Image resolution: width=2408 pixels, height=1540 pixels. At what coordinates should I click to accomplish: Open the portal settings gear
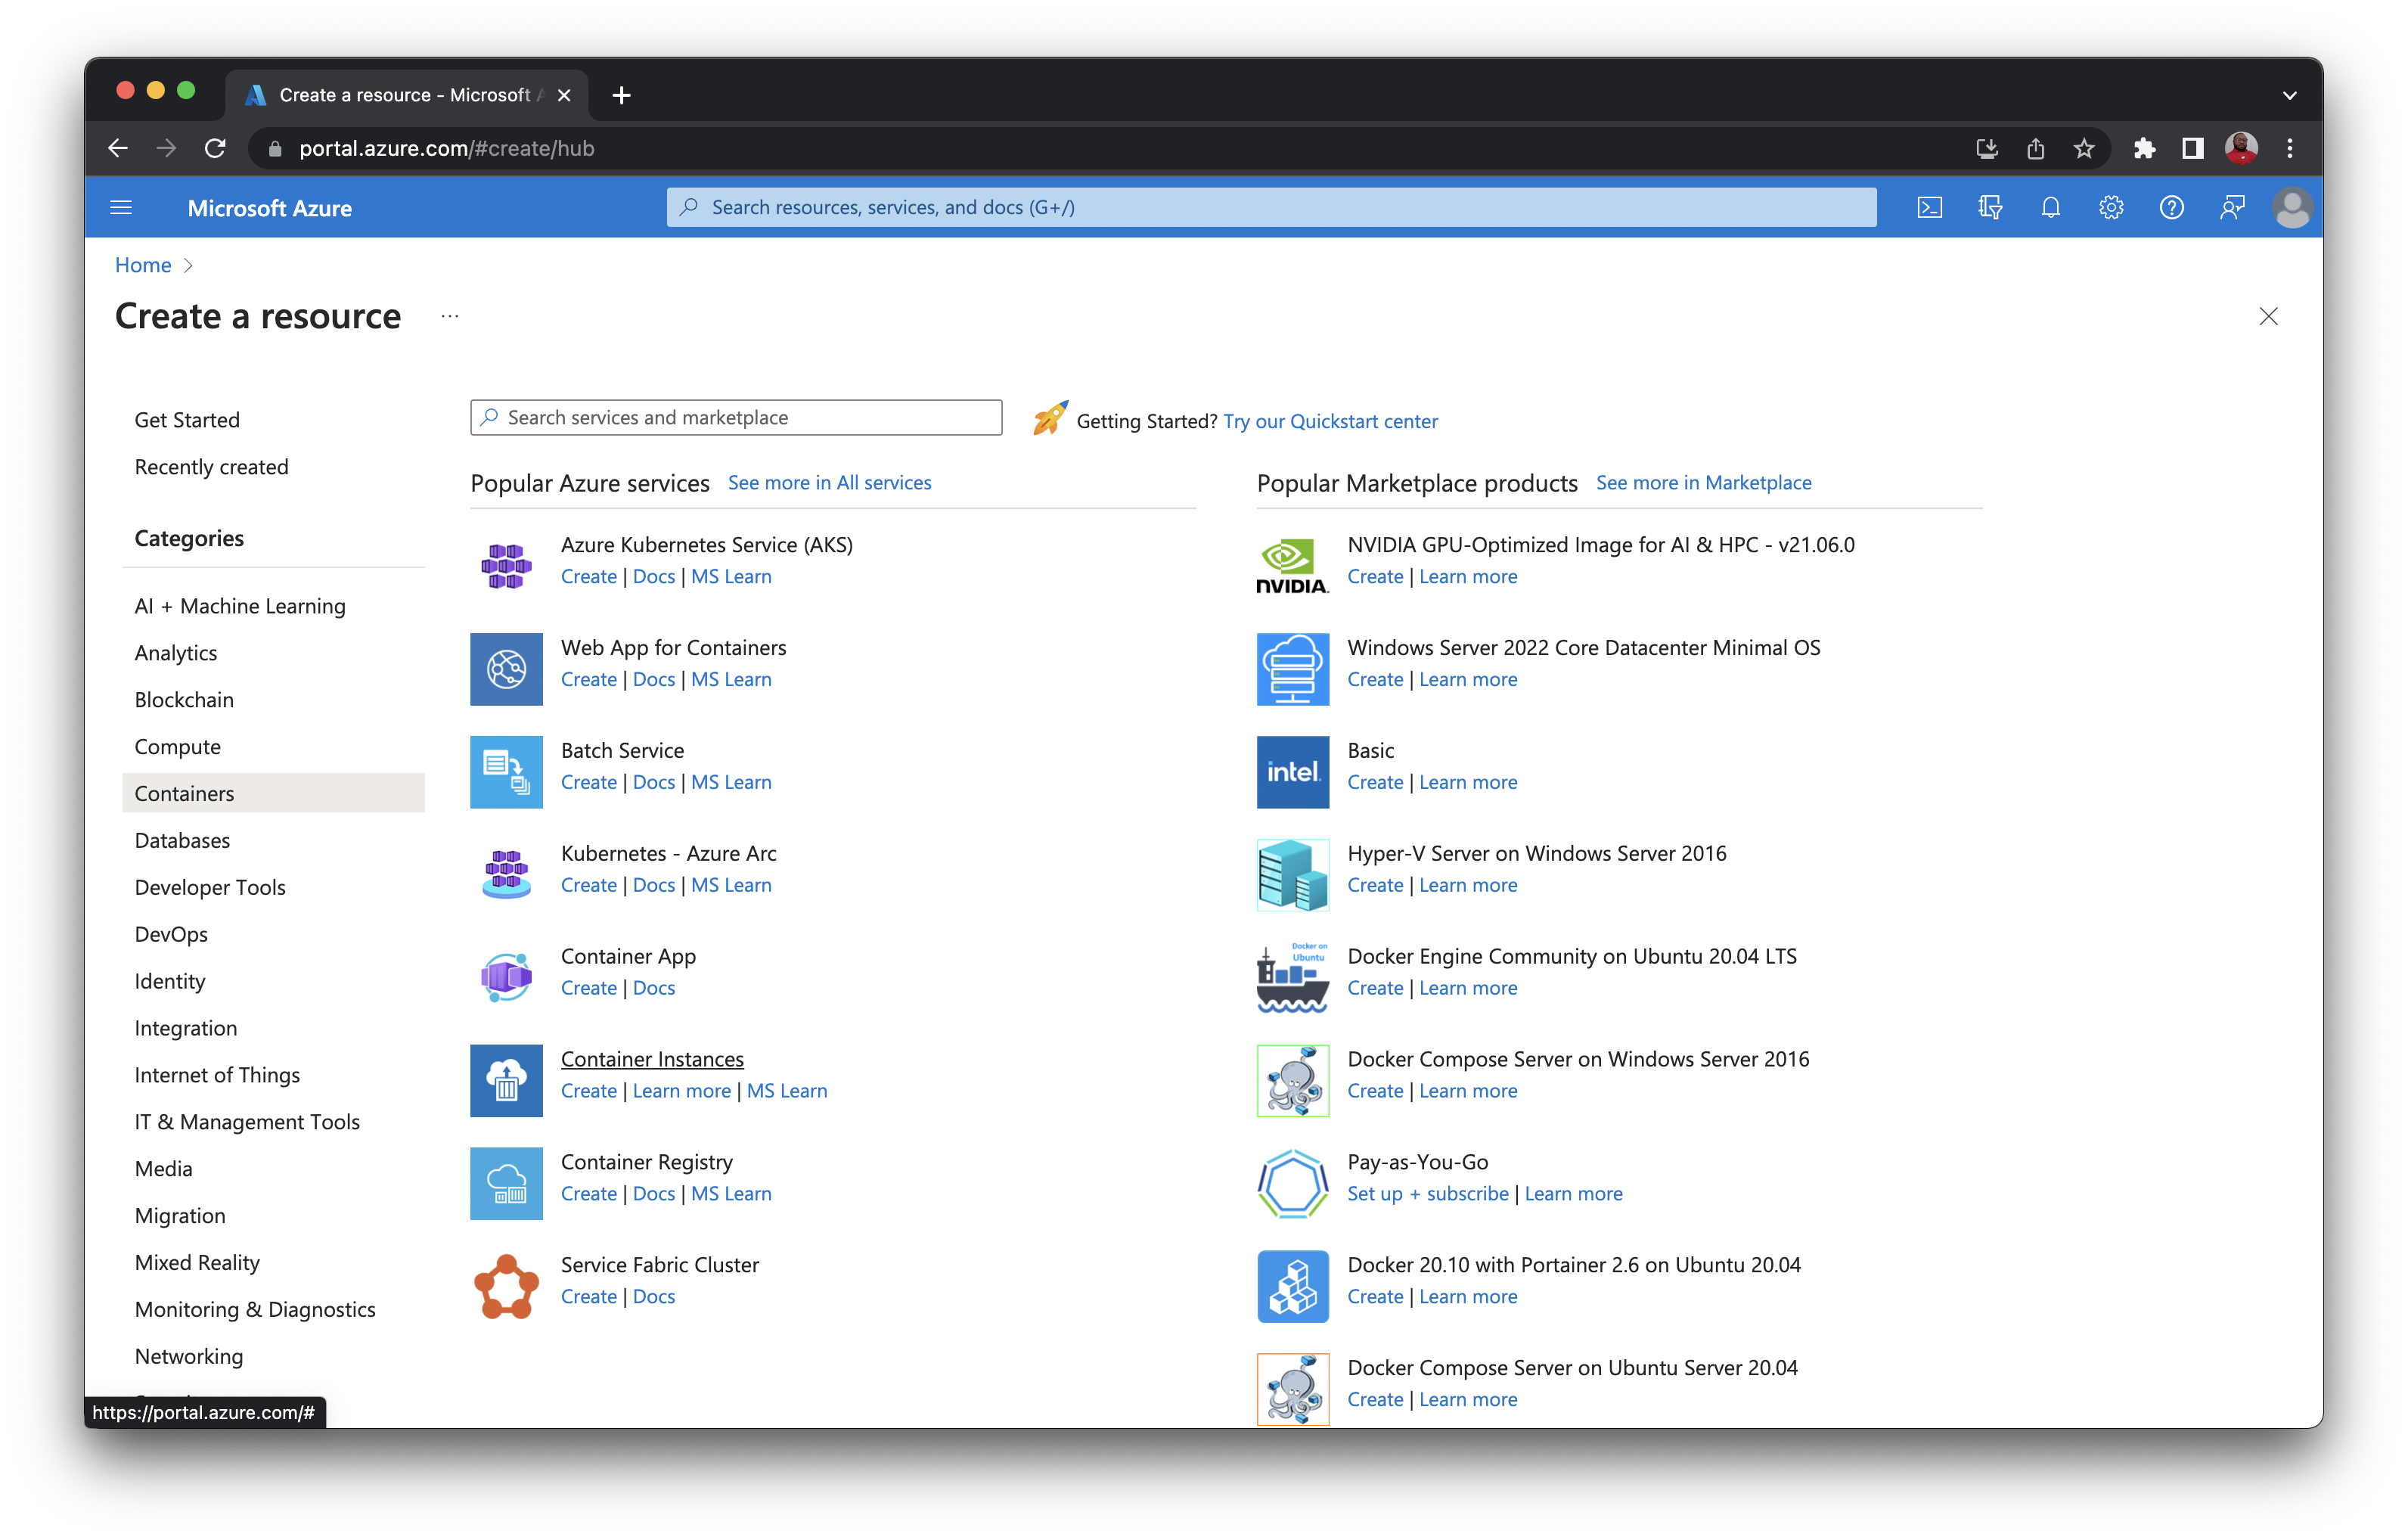point(2111,207)
